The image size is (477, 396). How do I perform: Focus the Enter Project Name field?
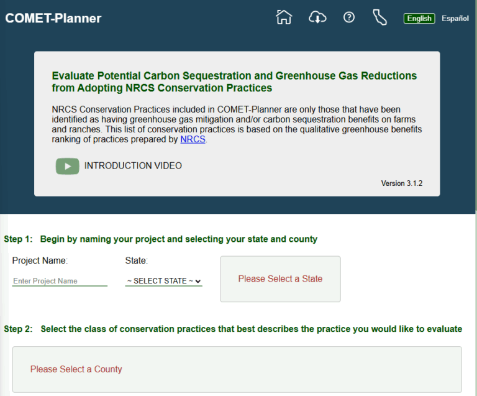click(x=60, y=281)
